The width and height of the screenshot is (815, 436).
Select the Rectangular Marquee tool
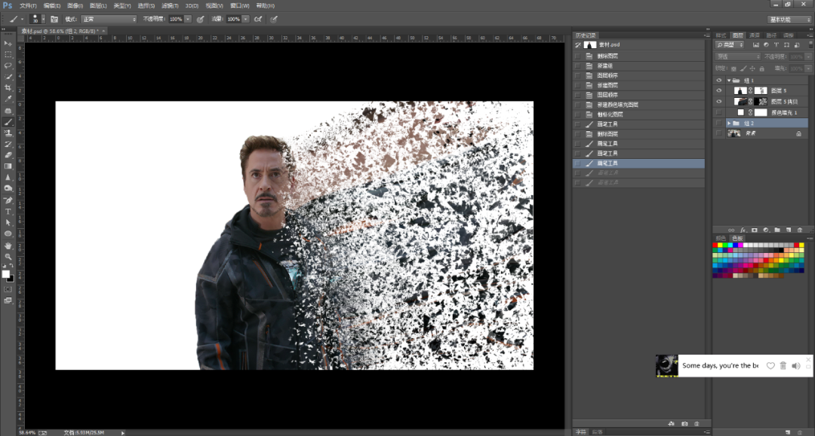point(8,54)
